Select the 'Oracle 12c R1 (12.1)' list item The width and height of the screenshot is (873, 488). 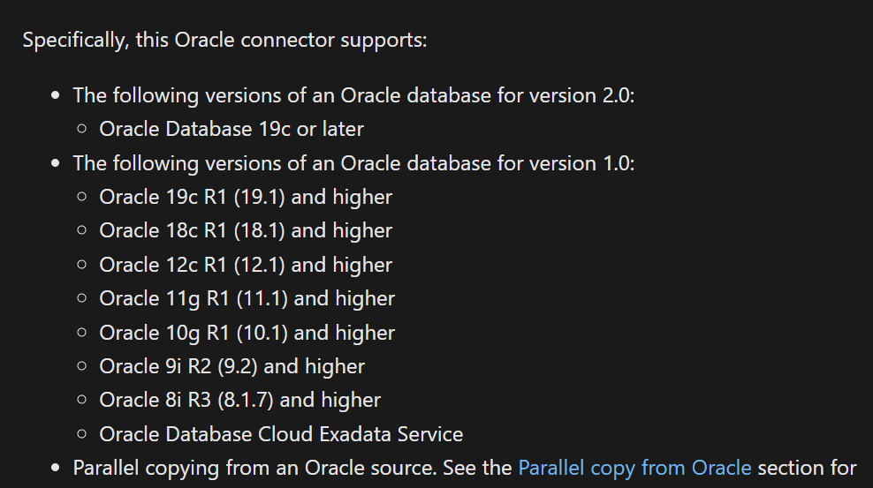coord(246,265)
